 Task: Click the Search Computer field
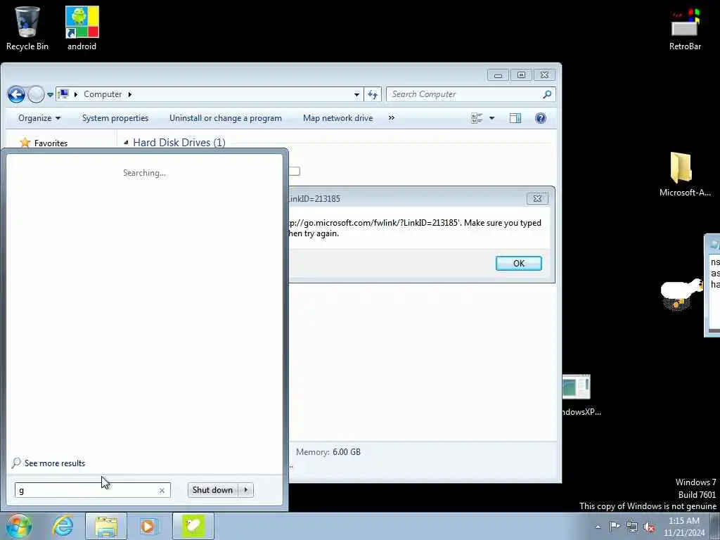click(x=470, y=94)
